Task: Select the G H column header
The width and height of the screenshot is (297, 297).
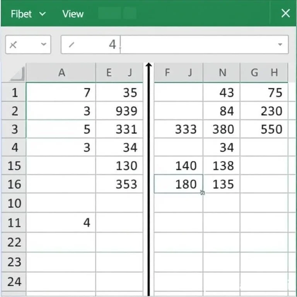Action: click(264, 73)
